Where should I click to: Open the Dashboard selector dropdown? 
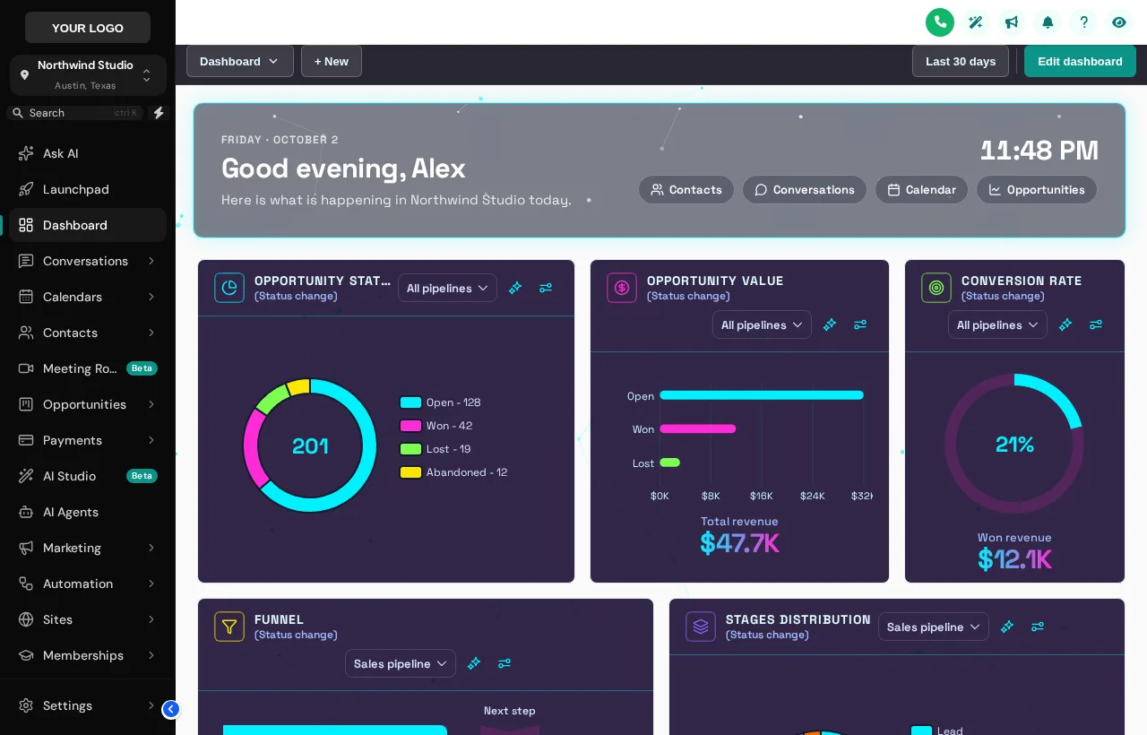[240, 61]
